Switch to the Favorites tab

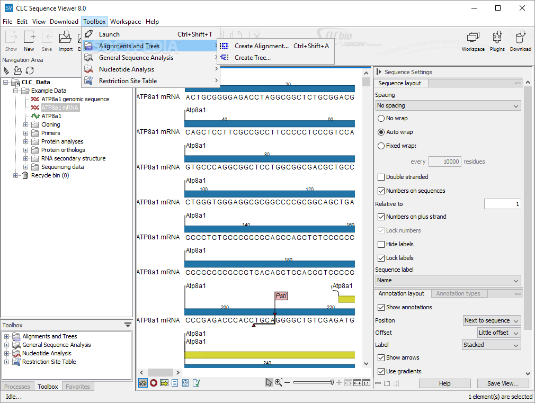78,386
